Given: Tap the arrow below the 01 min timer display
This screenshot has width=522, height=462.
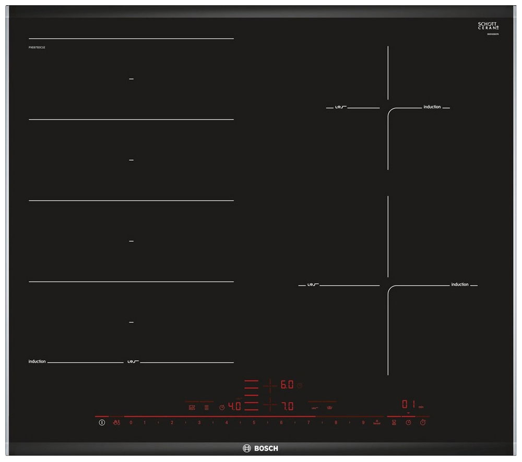Looking at the screenshot, I should [408, 413].
